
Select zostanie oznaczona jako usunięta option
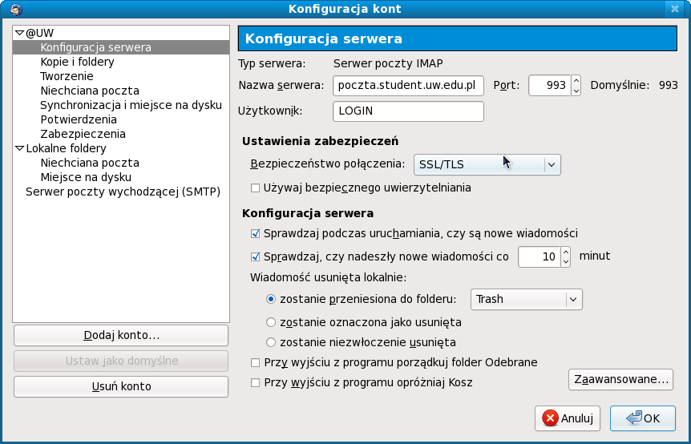coord(271,322)
